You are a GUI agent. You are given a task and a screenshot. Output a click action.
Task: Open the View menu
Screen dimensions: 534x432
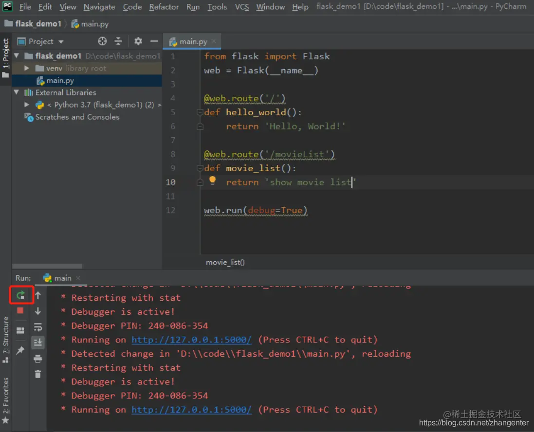point(68,7)
